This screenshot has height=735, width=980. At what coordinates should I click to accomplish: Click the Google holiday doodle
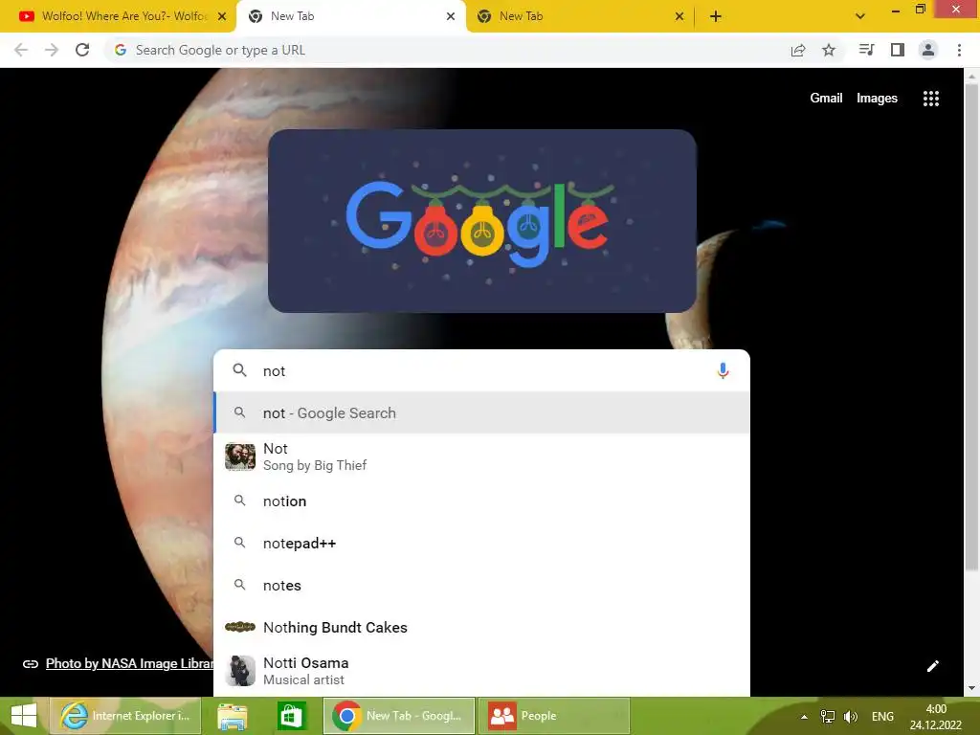pyautogui.click(x=482, y=221)
